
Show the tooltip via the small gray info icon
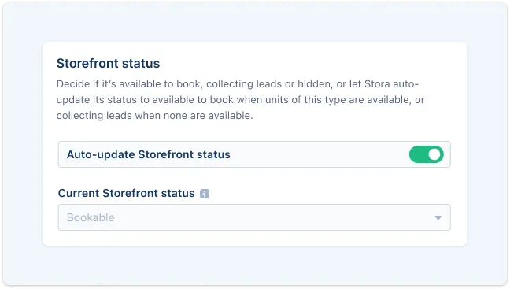click(x=205, y=194)
